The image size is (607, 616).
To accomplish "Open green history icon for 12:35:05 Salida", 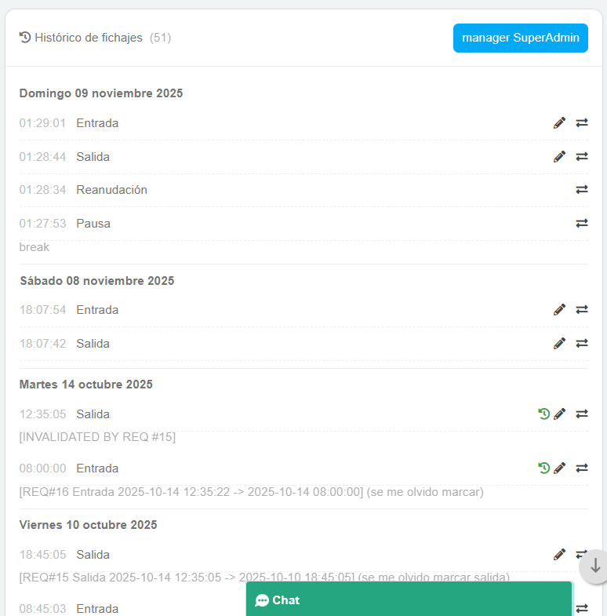I will click(x=544, y=414).
